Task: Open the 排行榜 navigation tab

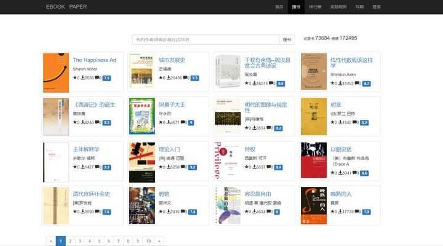Action: click(315, 7)
